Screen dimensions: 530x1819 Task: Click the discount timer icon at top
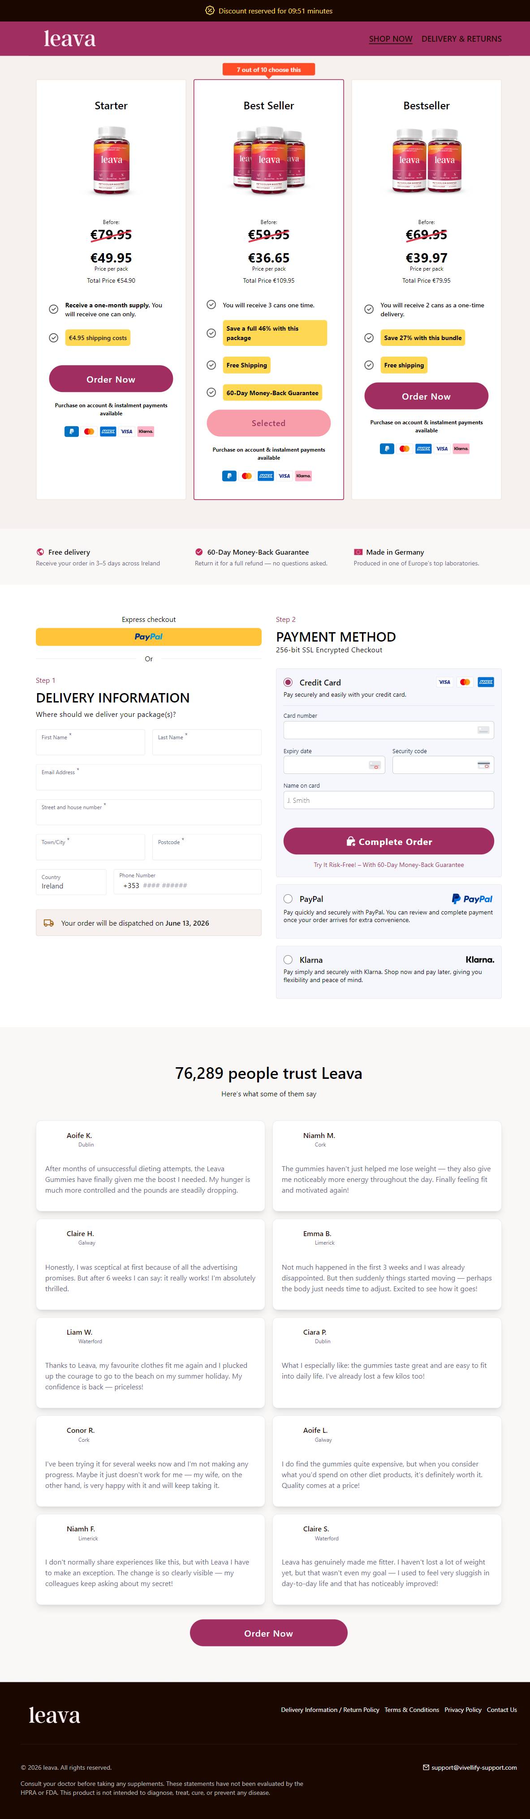pos(210,11)
